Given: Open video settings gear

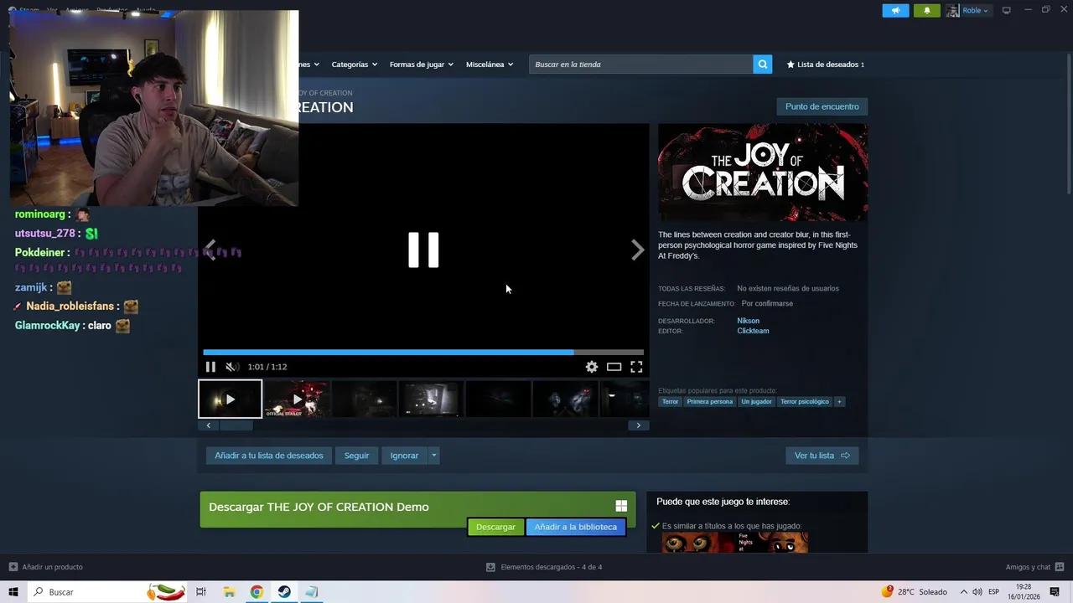Looking at the screenshot, I should click(592, 367).
